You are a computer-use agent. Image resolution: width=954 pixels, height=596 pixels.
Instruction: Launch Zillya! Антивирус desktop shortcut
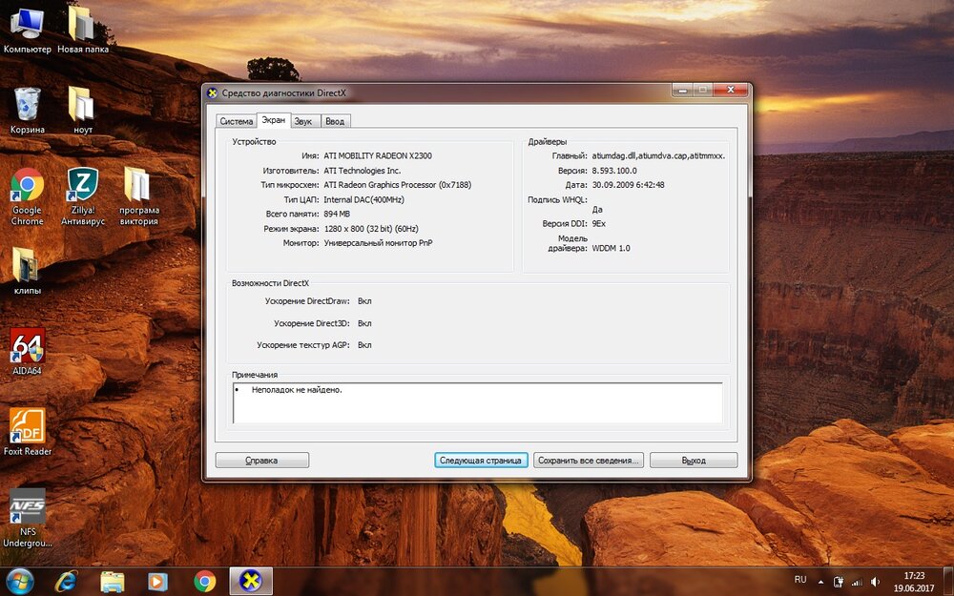(82, 186)
